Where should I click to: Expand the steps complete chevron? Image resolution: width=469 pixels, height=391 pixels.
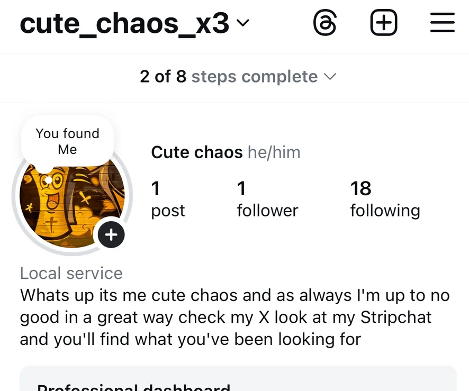(330, 77)
